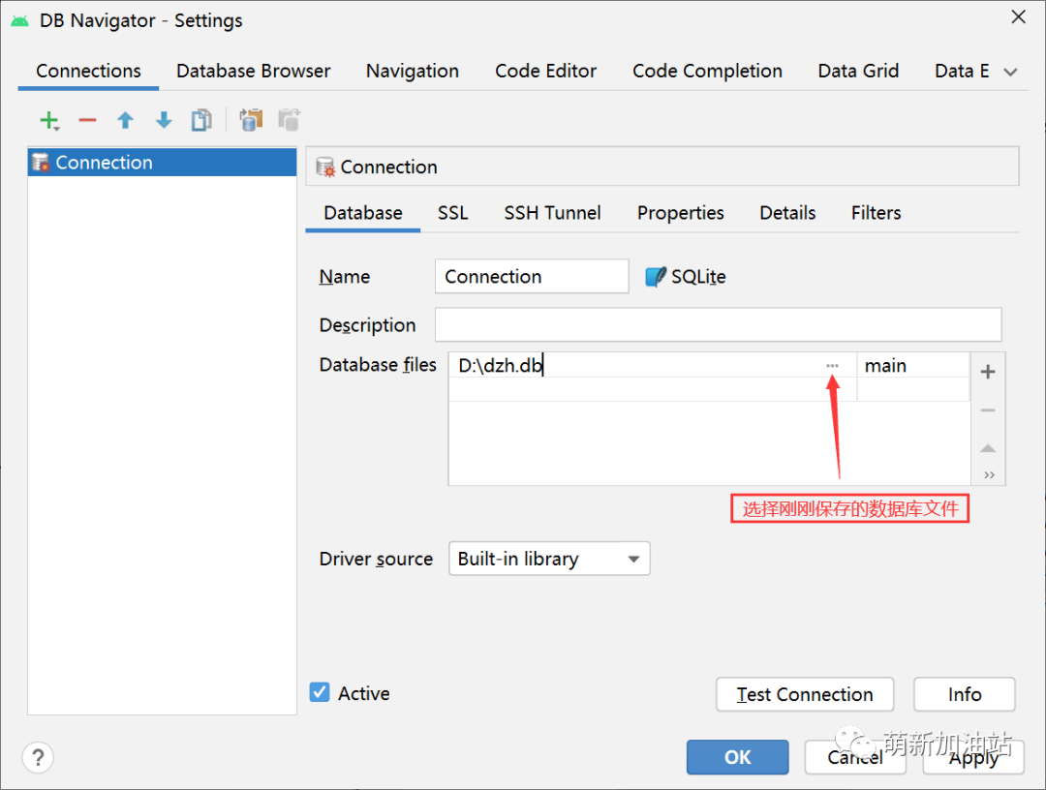The width and height of the screenshot is (1046, 790).
Task: Open the Code Completion tab
Action: pos(707,71)
